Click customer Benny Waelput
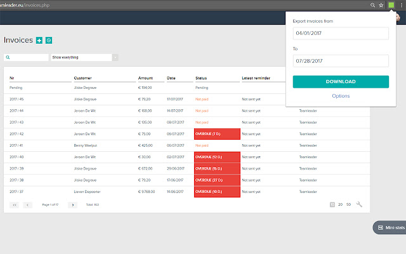 86,145
